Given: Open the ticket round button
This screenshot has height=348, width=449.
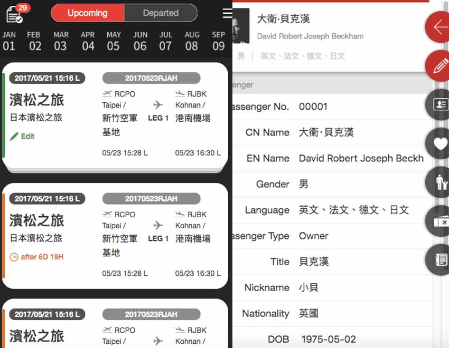Looking at the screenshot, I should pos(438,221).
